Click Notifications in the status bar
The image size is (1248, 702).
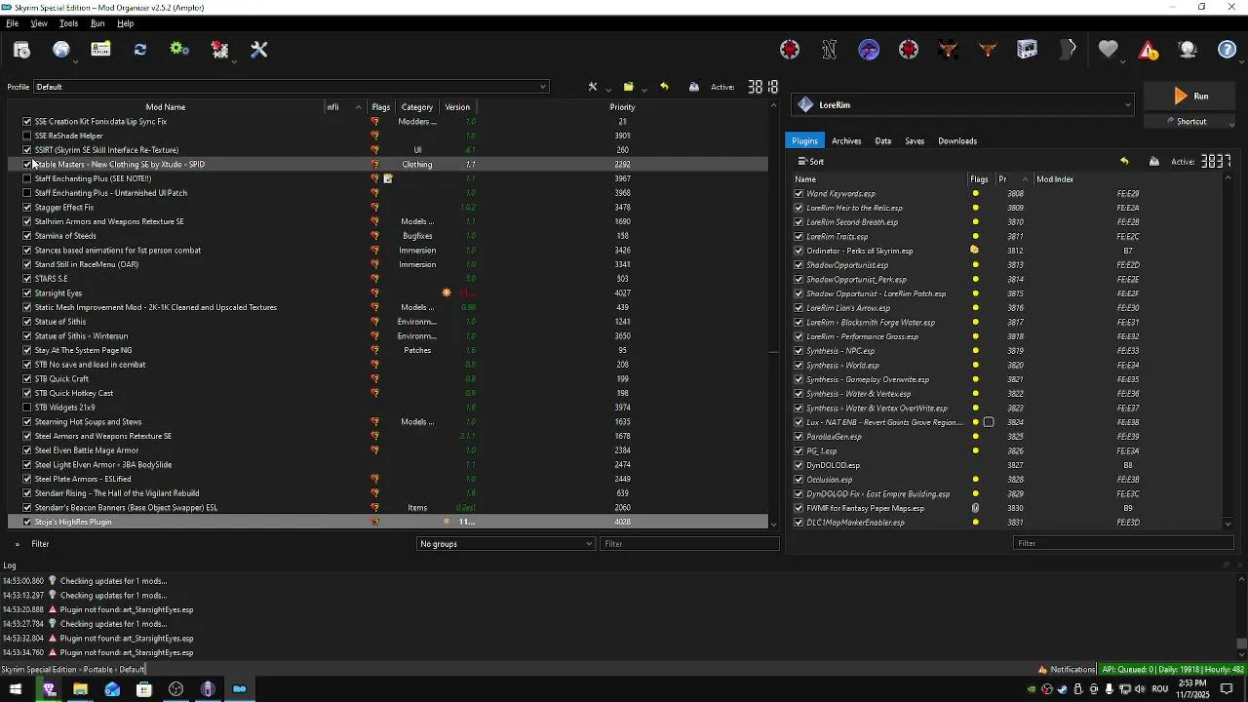coord(1067,670)
